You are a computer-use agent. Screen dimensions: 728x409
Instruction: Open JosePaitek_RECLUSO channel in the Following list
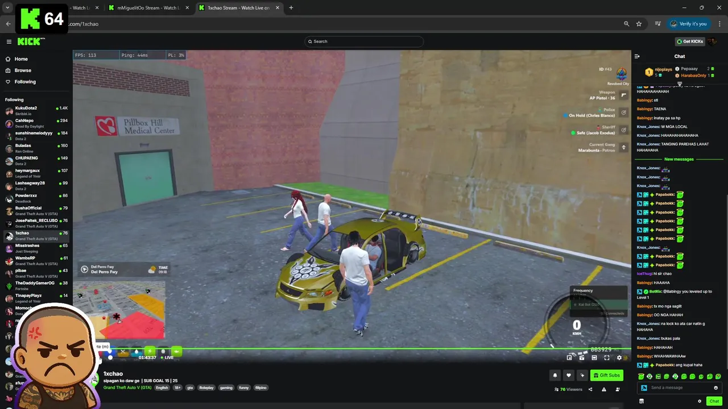tap(36, 223)
